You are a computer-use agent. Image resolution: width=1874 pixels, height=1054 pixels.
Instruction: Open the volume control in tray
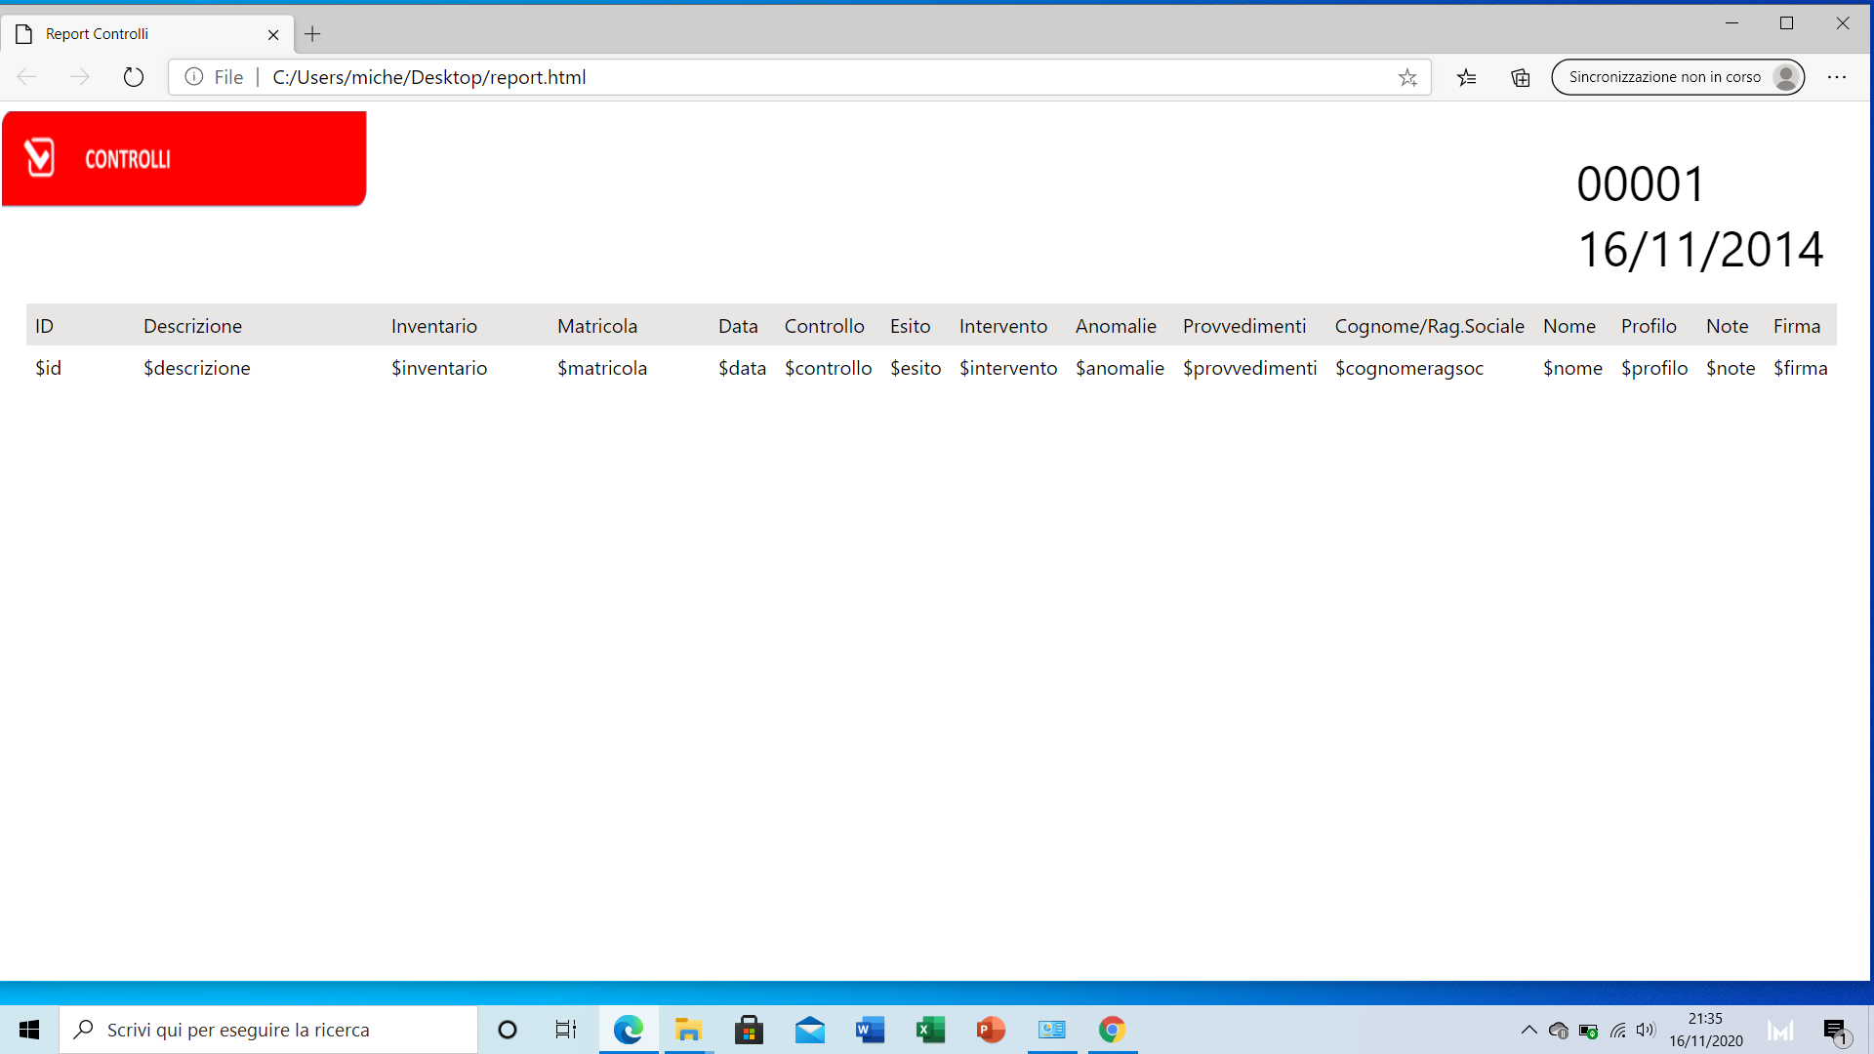1646,1030
